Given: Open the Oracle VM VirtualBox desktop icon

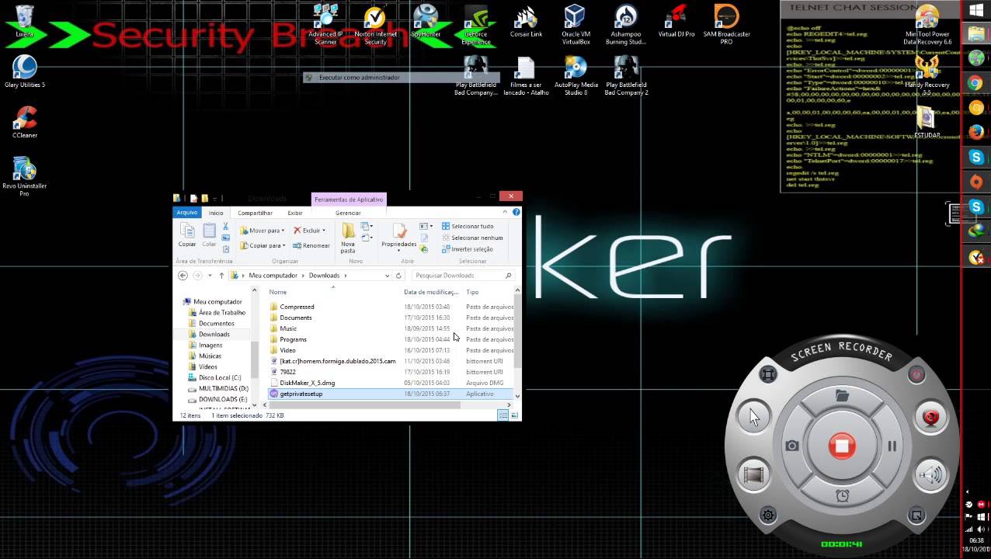Looking at the screenshot, I should pos(575,24).
